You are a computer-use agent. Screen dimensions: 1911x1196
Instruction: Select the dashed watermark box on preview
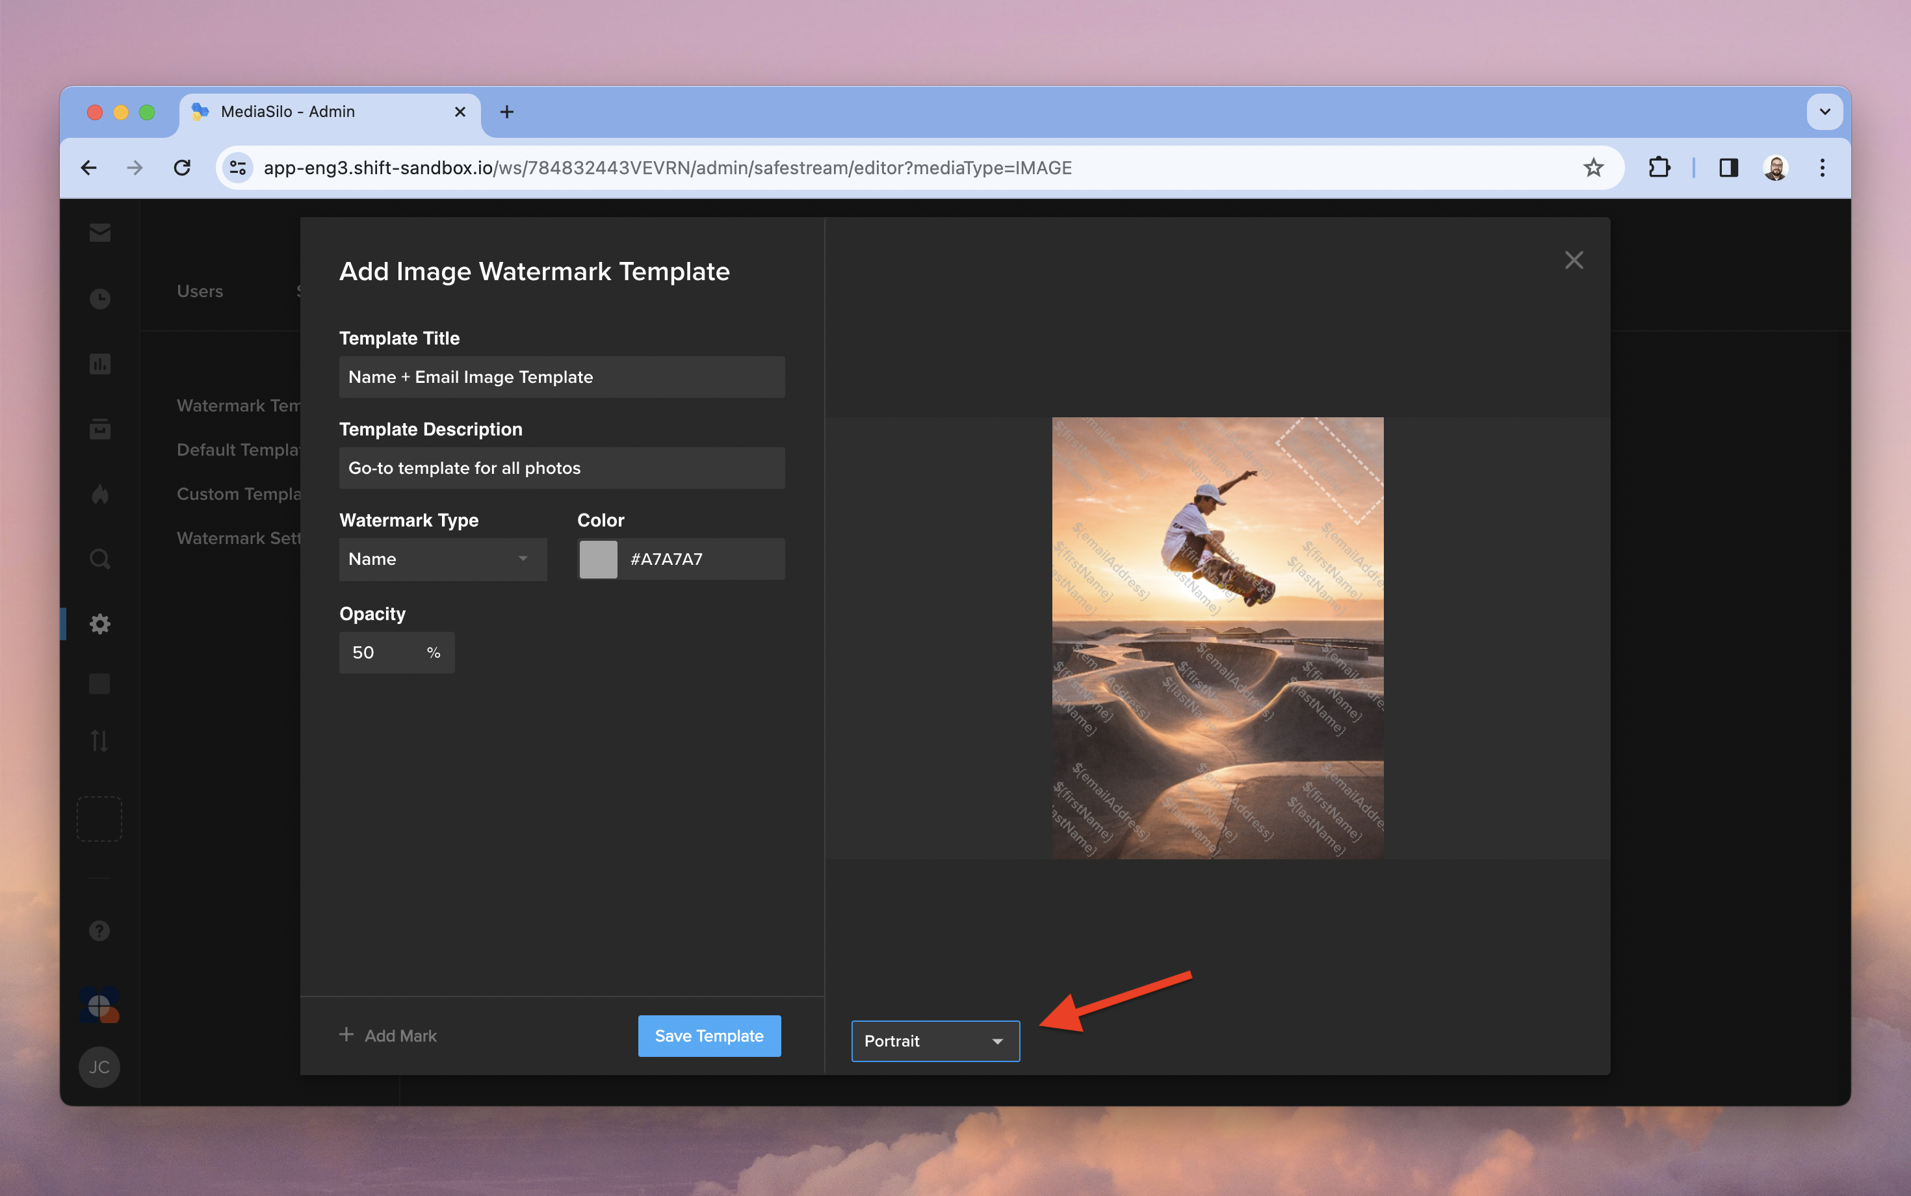coord(1331,471)
